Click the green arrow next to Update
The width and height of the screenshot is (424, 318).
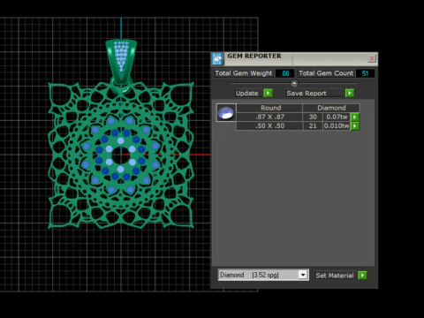coord(268,93)
